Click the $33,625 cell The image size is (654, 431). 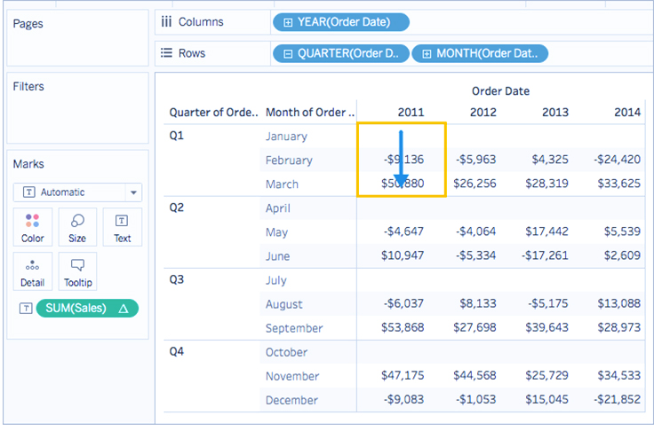pos(619,184)
